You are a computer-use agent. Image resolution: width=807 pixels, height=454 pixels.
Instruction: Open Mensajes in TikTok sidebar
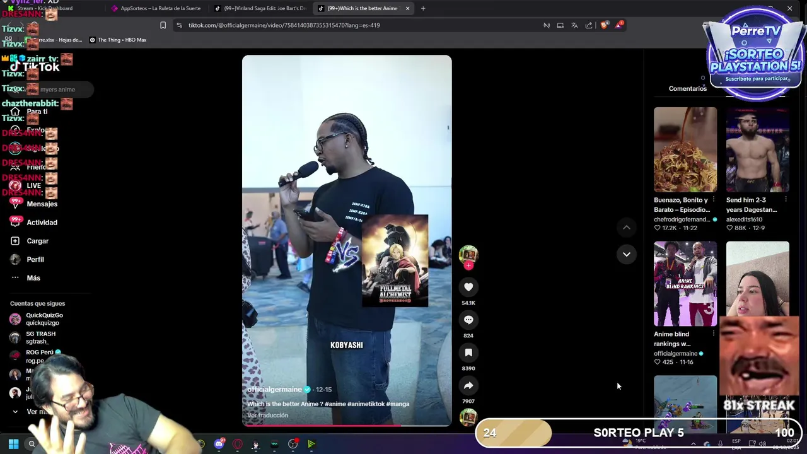[42, 204]
